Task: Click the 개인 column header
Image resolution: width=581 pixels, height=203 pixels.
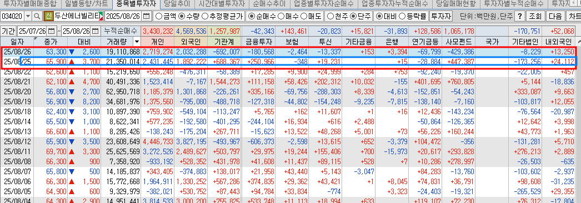Action: click(x=158, y=42)
